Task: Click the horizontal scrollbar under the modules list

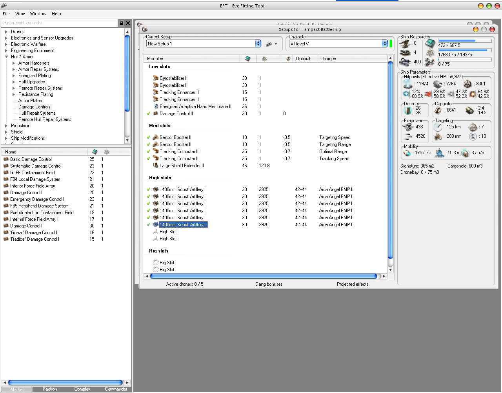Action: 263,276
